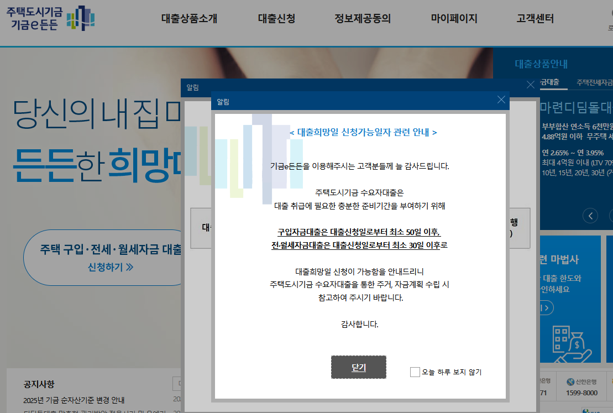
Task: Click the 신한은행 phone number 1599-8000
Action: [x=581, y=393]
